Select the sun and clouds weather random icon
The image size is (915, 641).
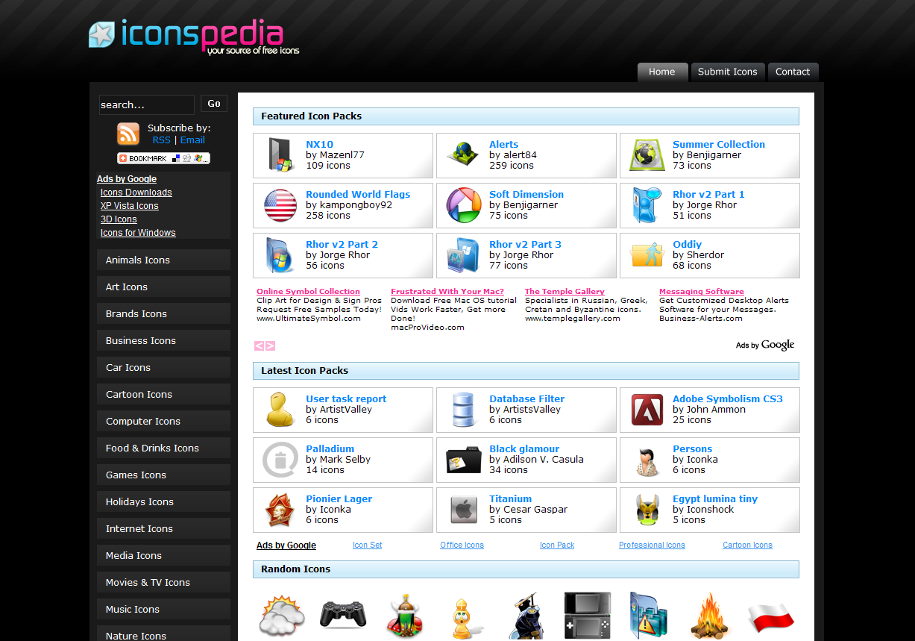(282, 616)
